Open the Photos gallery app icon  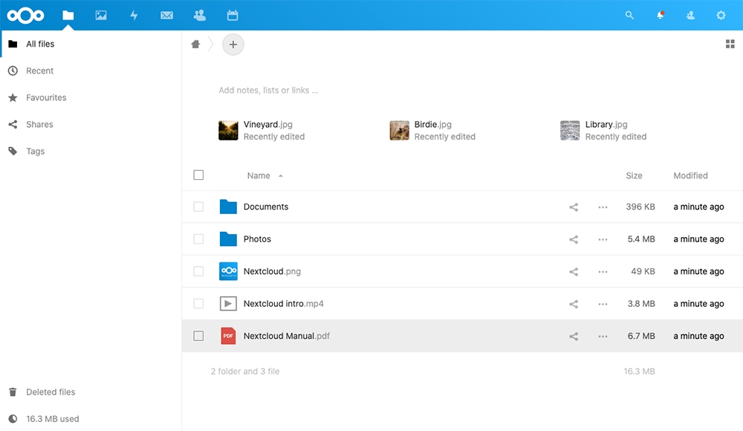[101, 15]
